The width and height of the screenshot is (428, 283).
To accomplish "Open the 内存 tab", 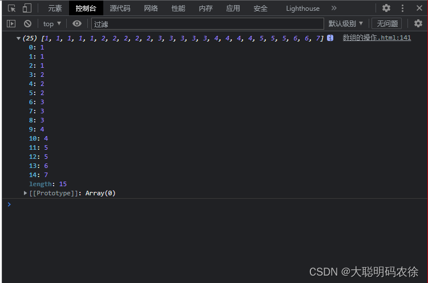I will 205,9.
